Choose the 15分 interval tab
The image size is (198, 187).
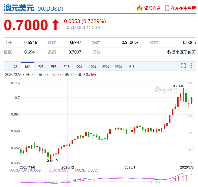[93, 66]
